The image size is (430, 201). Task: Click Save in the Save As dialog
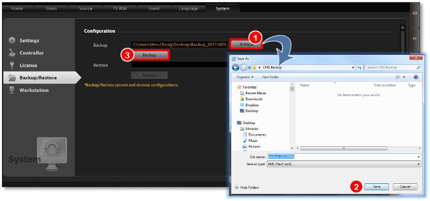[x=377, y=187]
